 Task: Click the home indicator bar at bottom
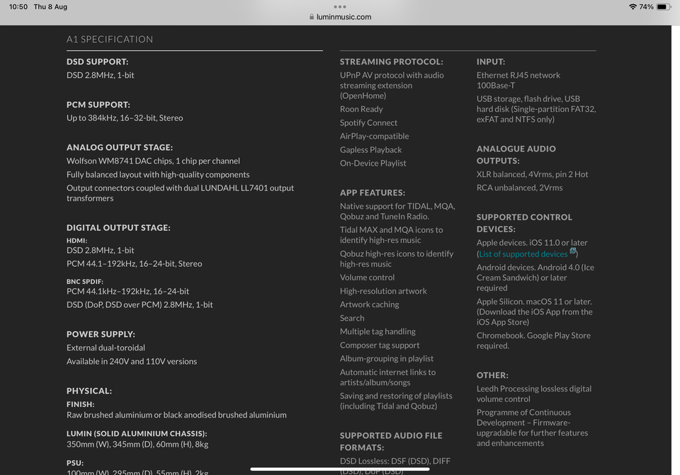[x=340, y=469]
